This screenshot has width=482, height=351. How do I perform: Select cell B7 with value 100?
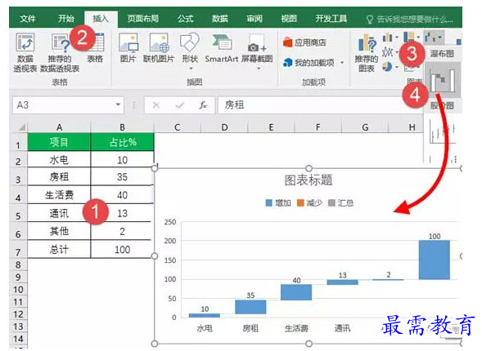[x=123, y=249]
